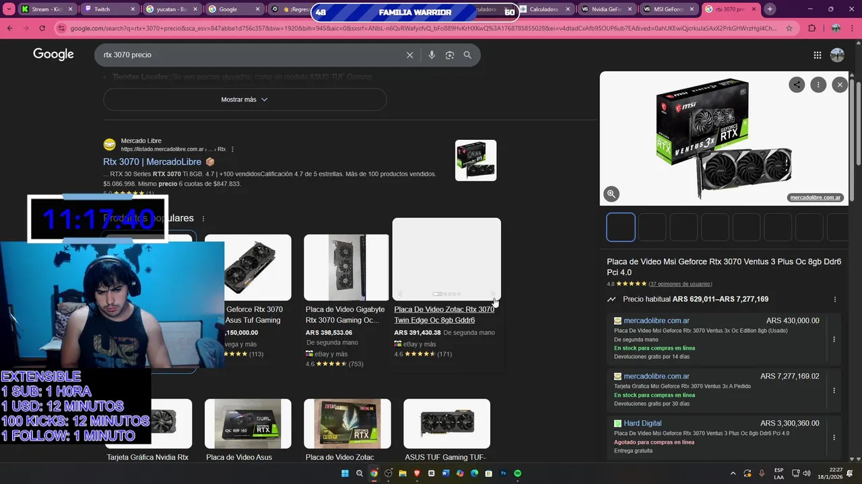Open Mercado Libre result options menu

point(232,149)
